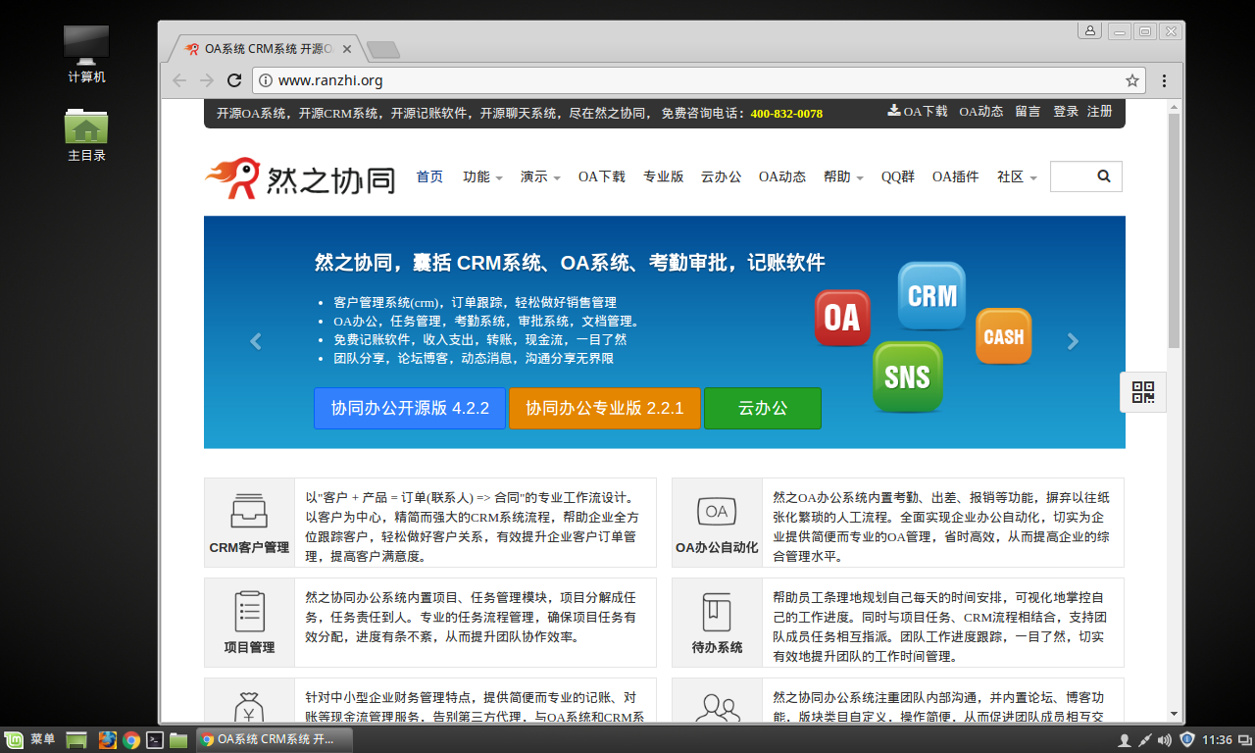Click the 然之协同 logo
The image size is (1255, 753).
[x=299, y=177]
